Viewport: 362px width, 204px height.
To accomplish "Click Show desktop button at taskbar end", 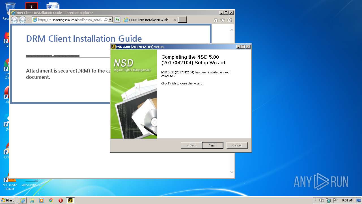I will click(359, 200).
